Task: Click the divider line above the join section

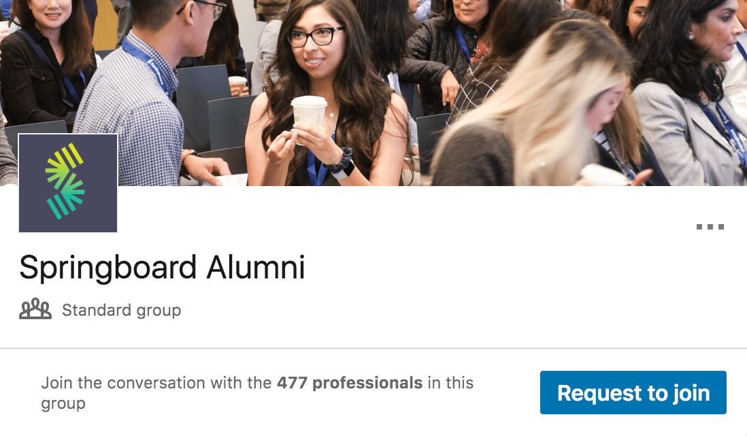Action: (x=373, y=348)
